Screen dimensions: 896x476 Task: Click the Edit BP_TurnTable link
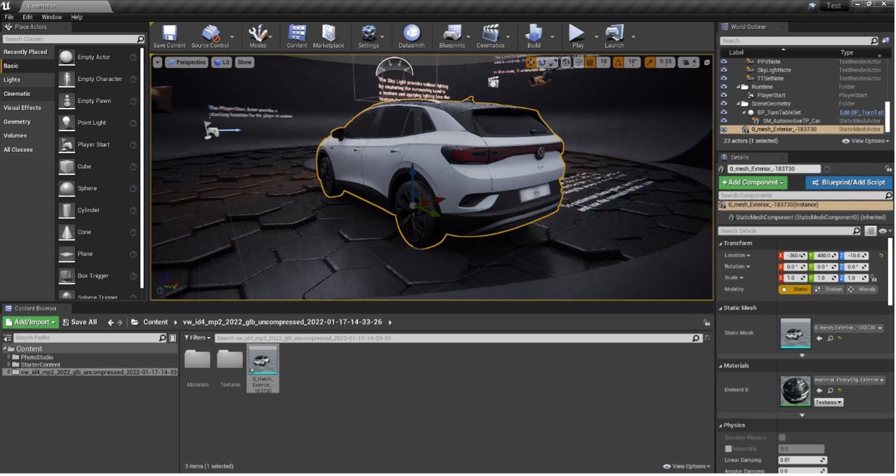coord(862,112)
